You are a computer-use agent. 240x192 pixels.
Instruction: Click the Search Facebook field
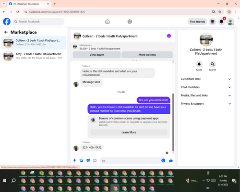coord(38,22)
